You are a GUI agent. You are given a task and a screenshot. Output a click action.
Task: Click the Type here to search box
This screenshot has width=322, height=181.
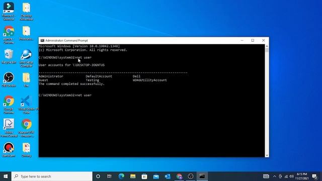tap(52, 176)
